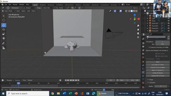Click the Collision Quality value slider
171x96 pixels.
point(161,86)
